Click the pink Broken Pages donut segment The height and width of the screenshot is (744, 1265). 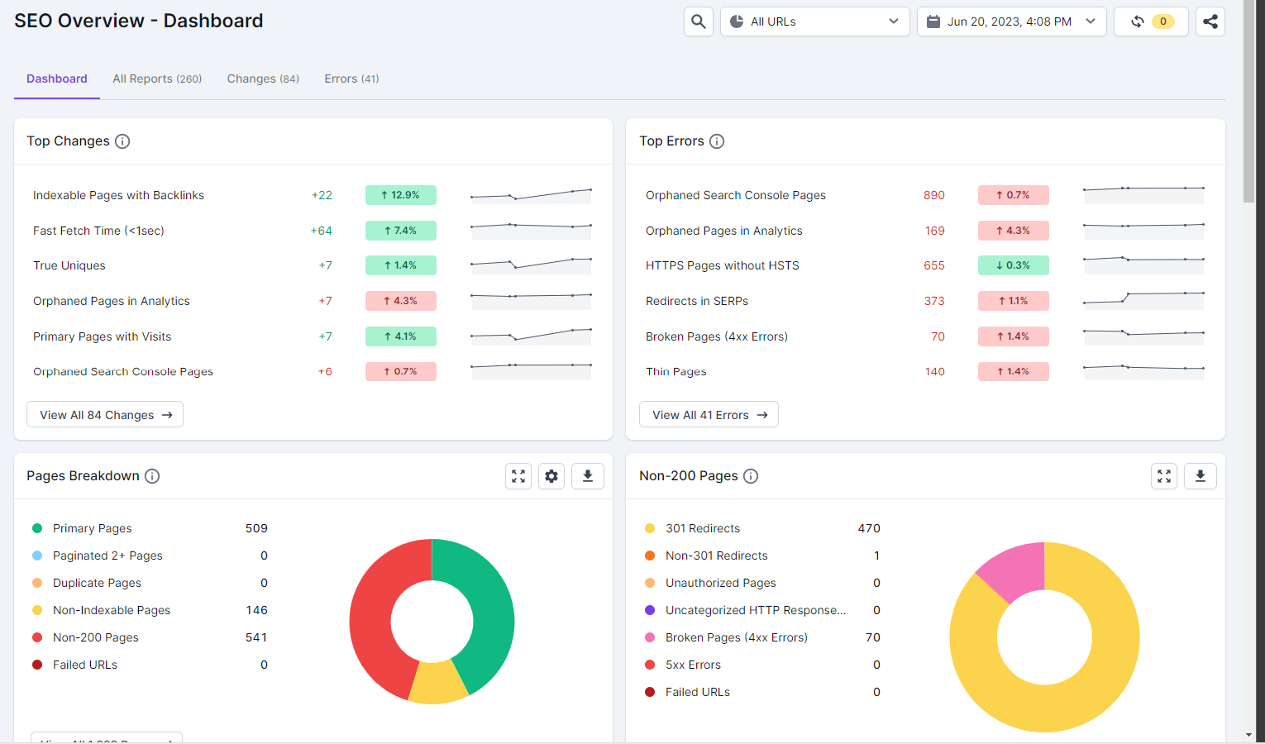[x=1019, y=569]
